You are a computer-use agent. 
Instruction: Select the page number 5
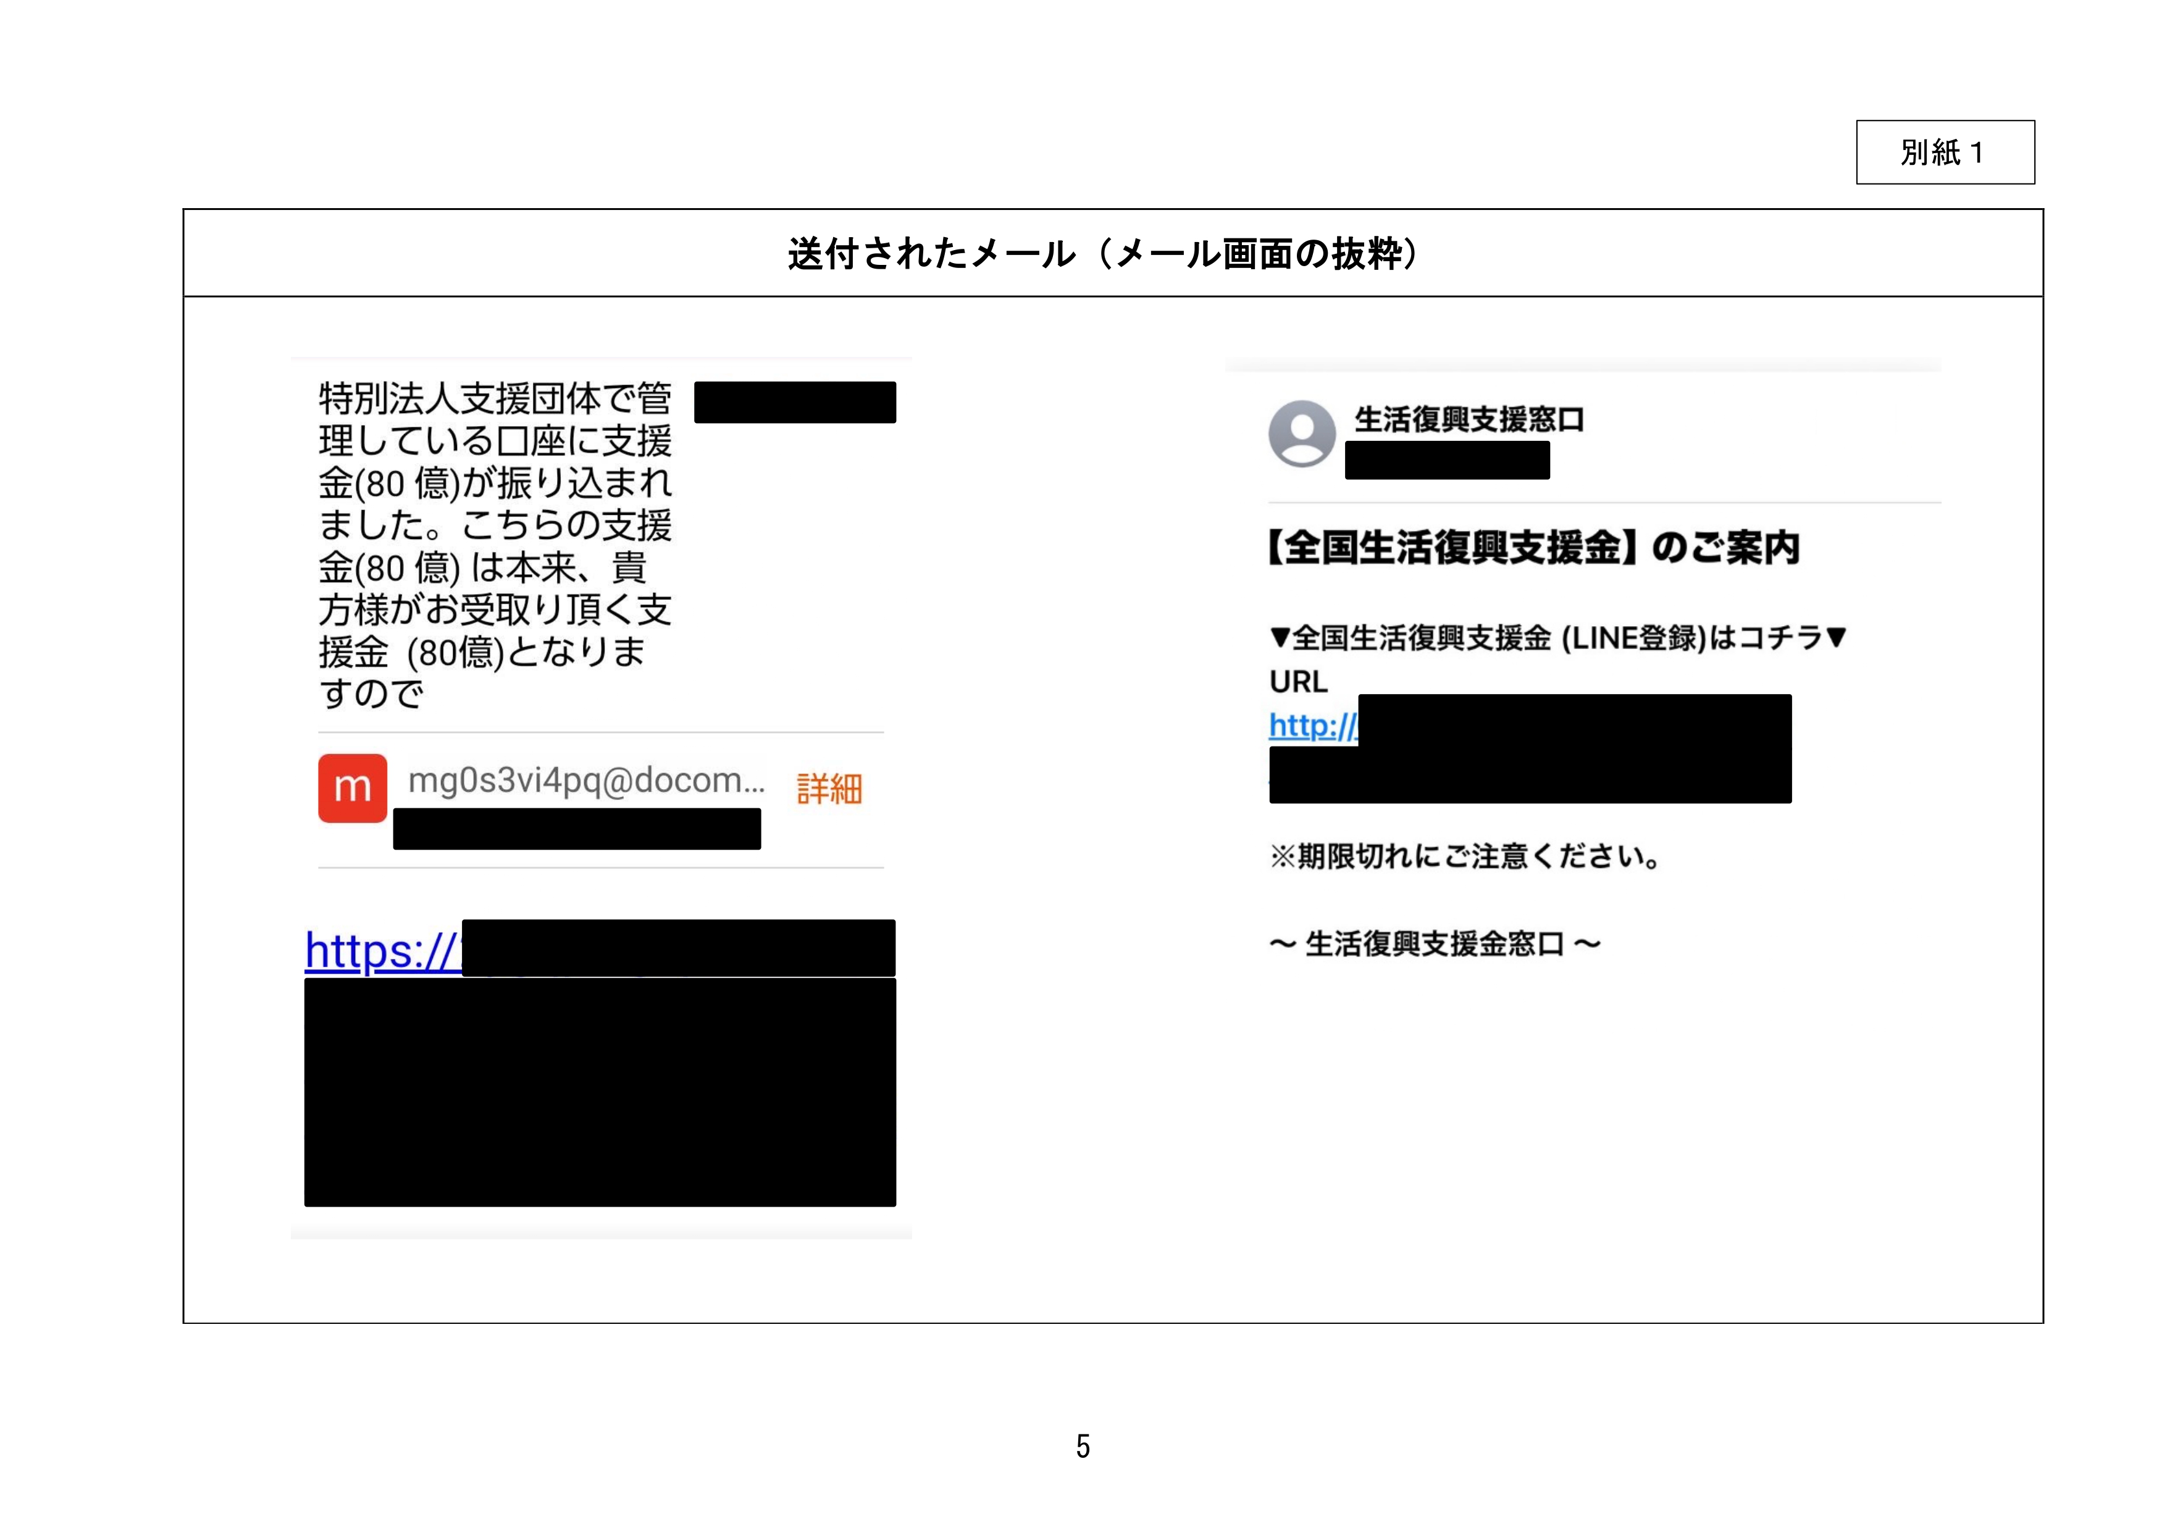pos(1083,1446)
